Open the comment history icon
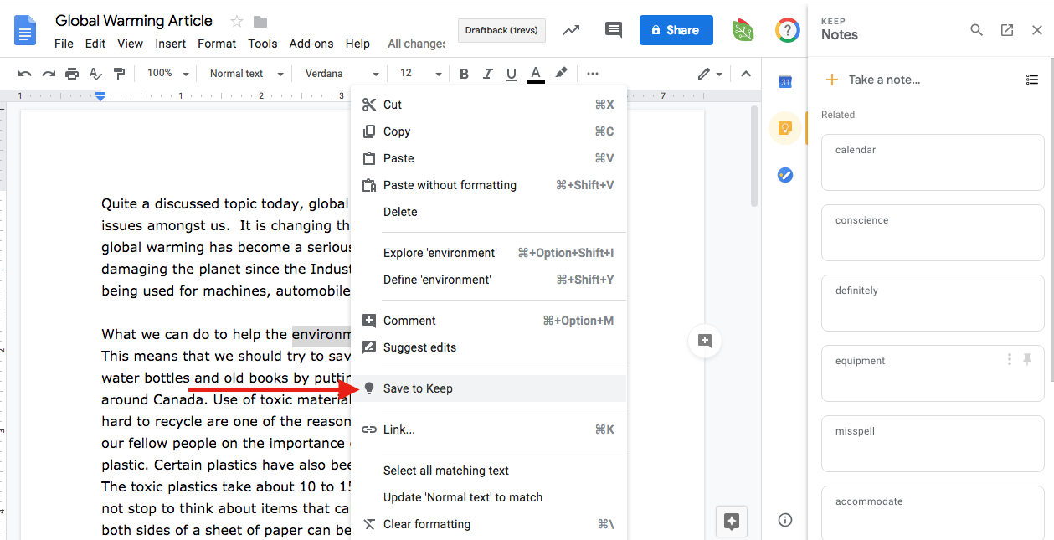The height and width of the screenshot is (540, 1054). (x=614, y=30)
